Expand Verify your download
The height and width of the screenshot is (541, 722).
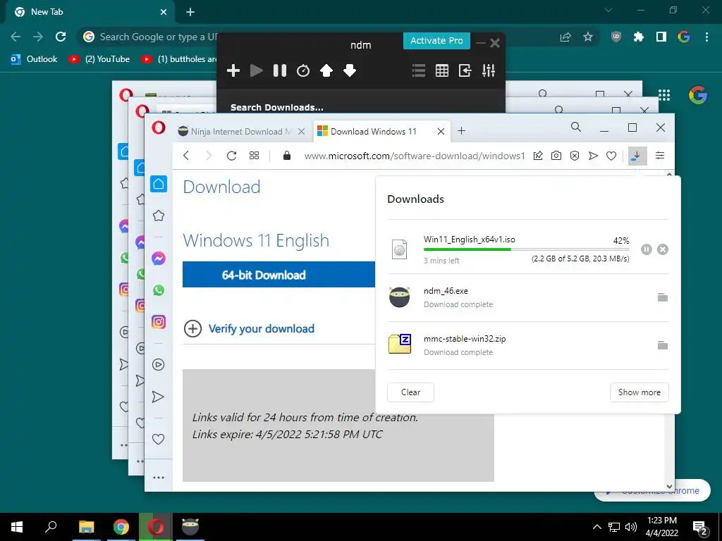tap(249, 329)
